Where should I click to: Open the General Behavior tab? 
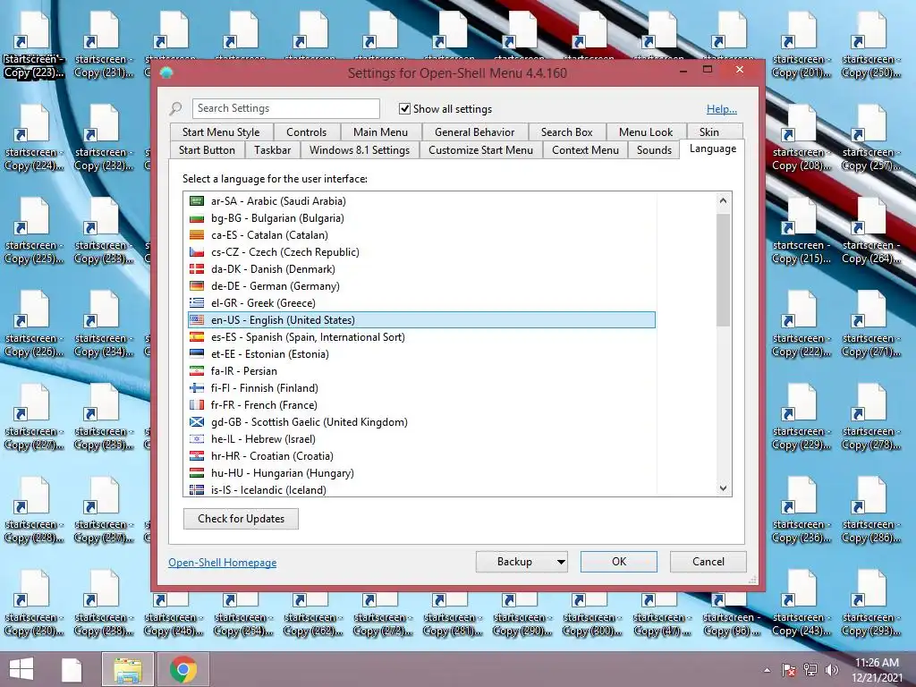pyautogui.click(x=474, y=132)
